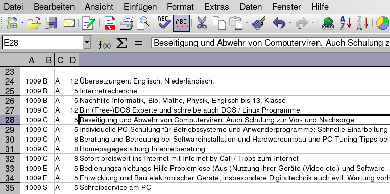390x194 pixels.
Task: Sort ascending A to Z
Action: tap(345, 23)
